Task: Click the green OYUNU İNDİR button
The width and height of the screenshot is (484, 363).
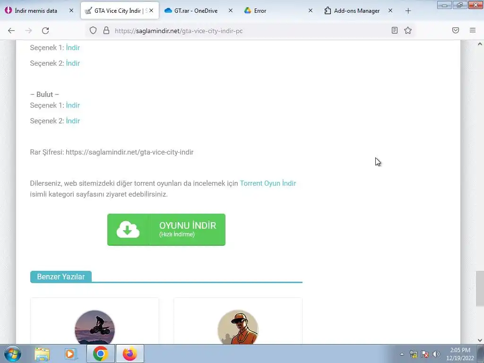Action: 166,230
